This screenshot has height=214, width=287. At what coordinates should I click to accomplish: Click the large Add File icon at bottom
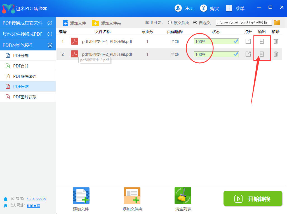(81, 196)
